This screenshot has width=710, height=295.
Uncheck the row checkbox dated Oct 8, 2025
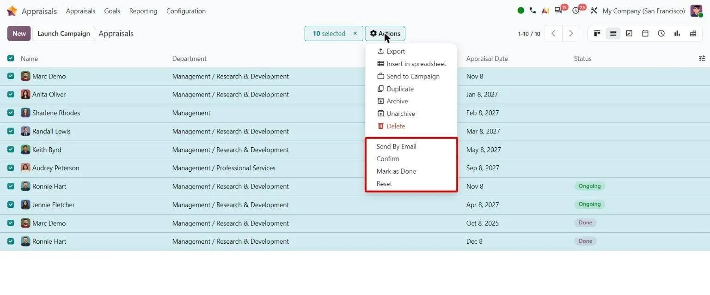[x=11, y=223]
